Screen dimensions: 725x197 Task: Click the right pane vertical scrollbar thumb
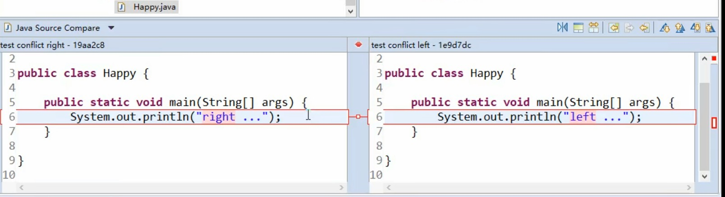pos(704,126)
